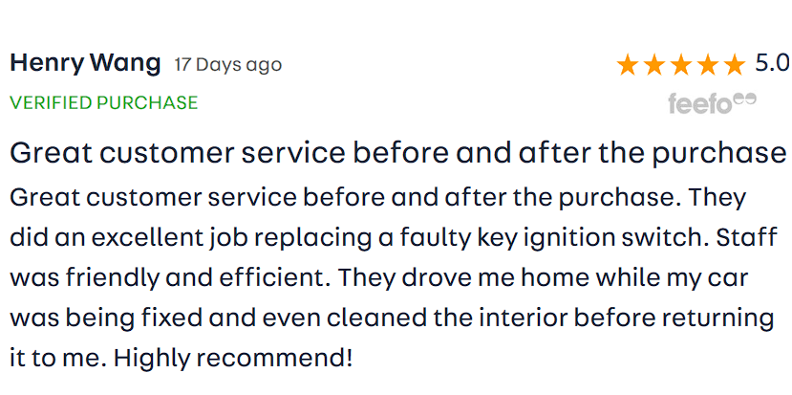Open reviewer Henry Wang's name
Image resolution: width=792 pixels, height=395 pixels.
click(x=85, y=64)
